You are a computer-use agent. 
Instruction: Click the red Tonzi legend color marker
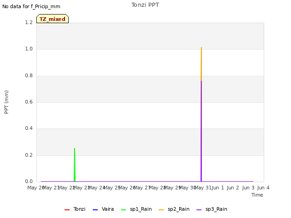click(67, 210)
